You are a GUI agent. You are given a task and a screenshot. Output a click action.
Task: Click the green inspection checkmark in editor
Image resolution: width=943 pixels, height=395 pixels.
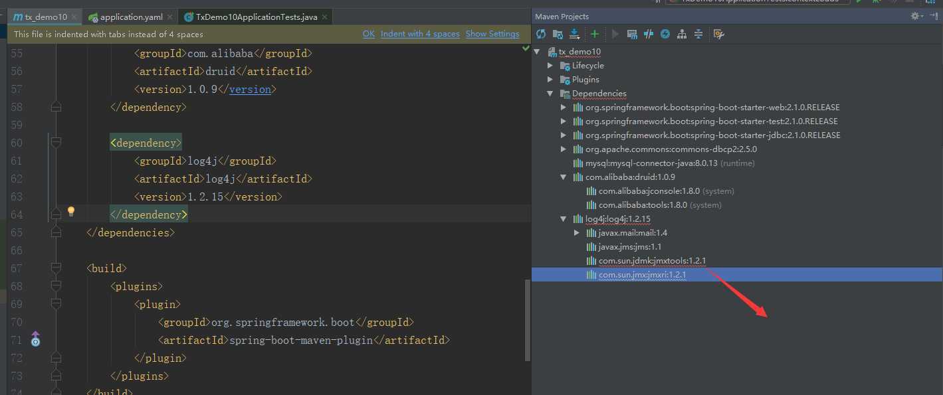tap(526, 48)
